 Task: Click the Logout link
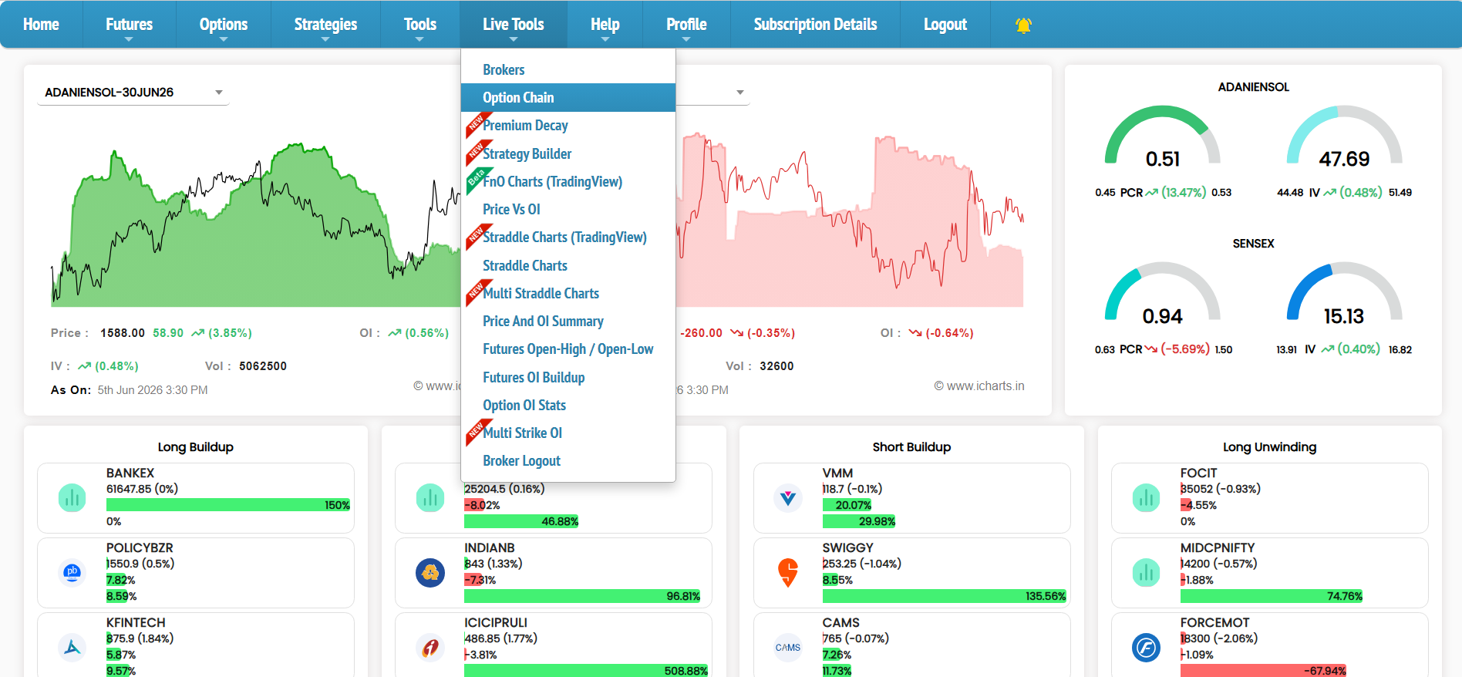(x=945, y=25)
